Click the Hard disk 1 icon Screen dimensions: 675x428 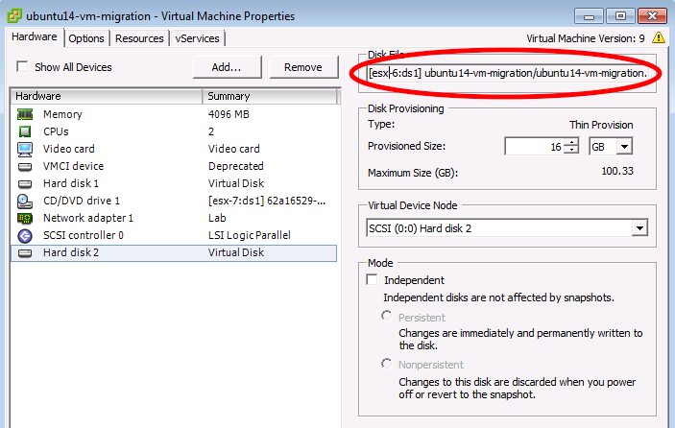coord(25,183)
